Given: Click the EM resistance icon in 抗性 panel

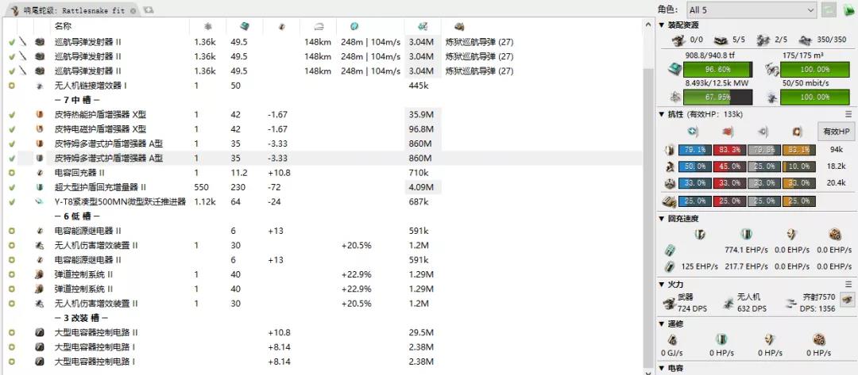Looking at the screenshot, I should click(694, 131).
